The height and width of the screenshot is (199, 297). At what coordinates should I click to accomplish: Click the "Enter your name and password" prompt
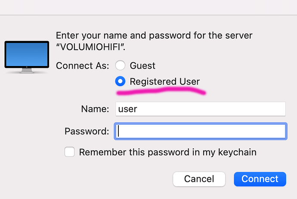[154, 35]
